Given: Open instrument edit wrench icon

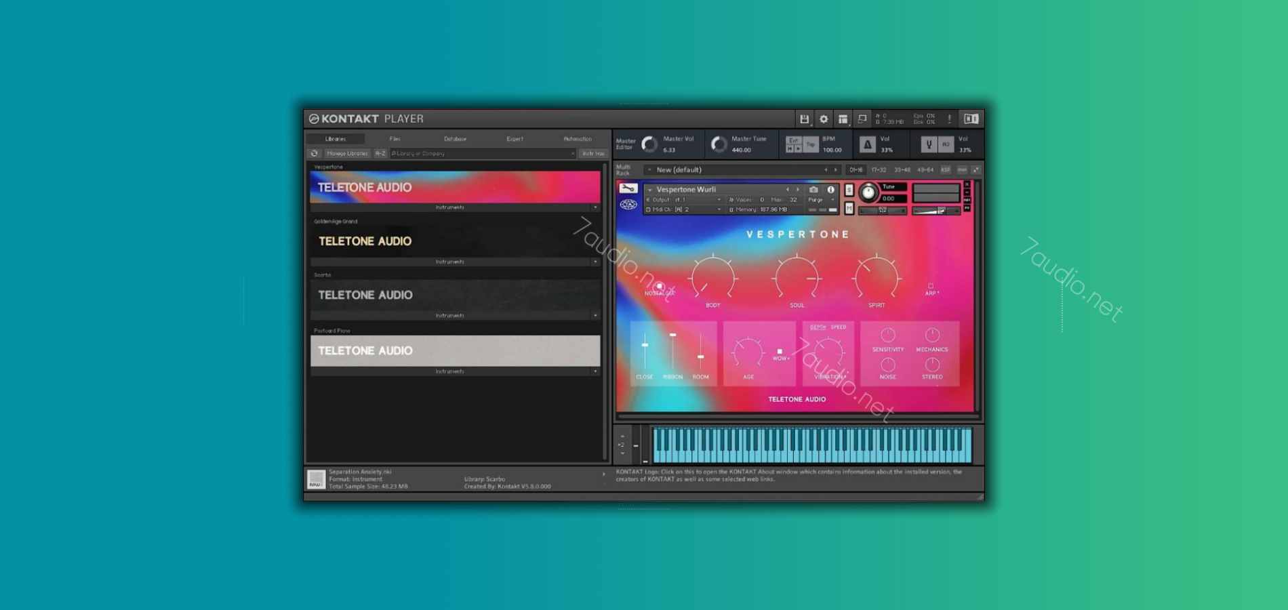Looking at the screenshot, I should click(628, 189).
